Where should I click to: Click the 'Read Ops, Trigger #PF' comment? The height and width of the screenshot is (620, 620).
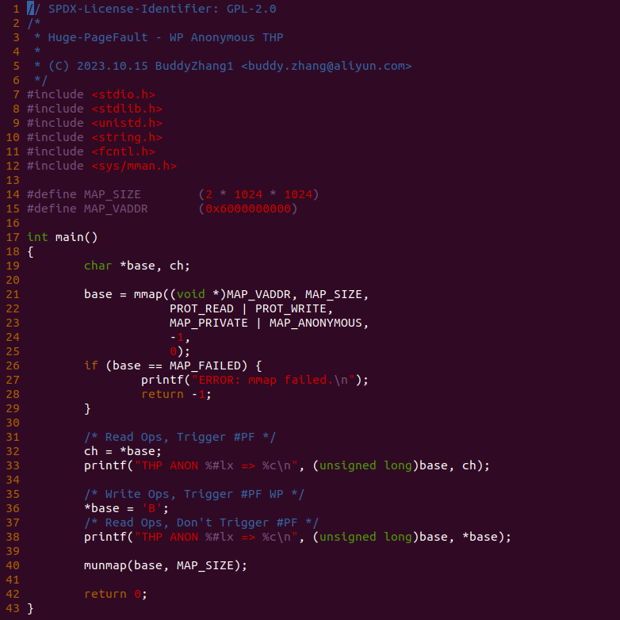click(179, 437)
